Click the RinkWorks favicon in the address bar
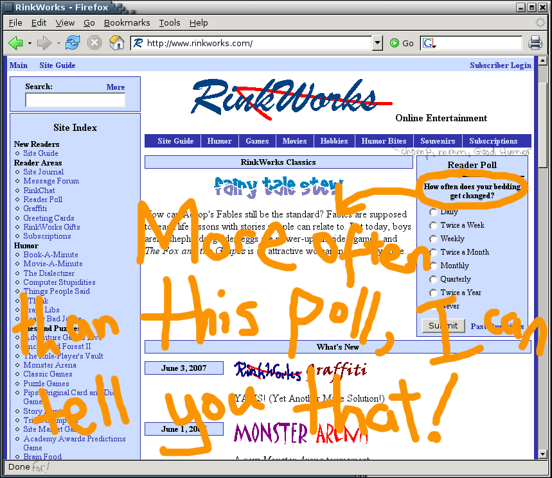Viewport: 552px width, 478px height. coord(138,43)
